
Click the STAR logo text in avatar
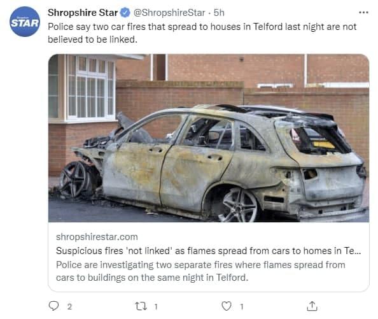pyautogui.click(x=25, y=23)
